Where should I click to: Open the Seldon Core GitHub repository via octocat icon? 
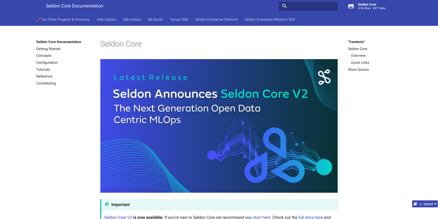[351, 6]
